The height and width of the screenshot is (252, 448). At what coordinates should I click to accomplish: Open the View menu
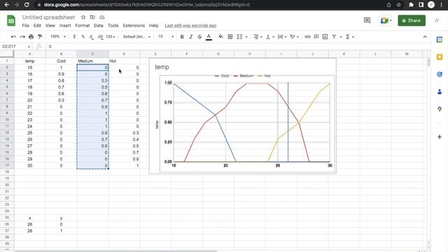click(x=50, y=25)
